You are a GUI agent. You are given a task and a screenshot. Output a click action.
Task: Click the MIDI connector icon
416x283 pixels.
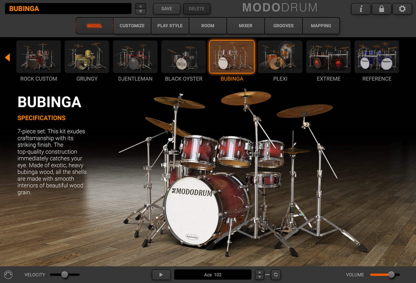click(8, 275)
